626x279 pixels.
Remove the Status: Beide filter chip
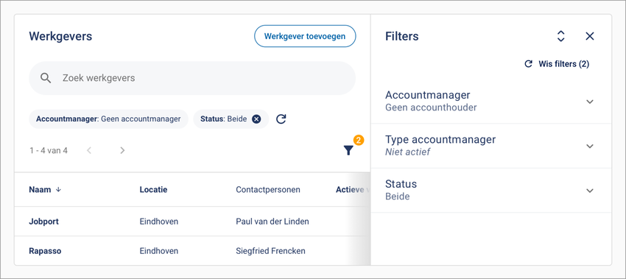pyautogui.click(x=256, y=119)
